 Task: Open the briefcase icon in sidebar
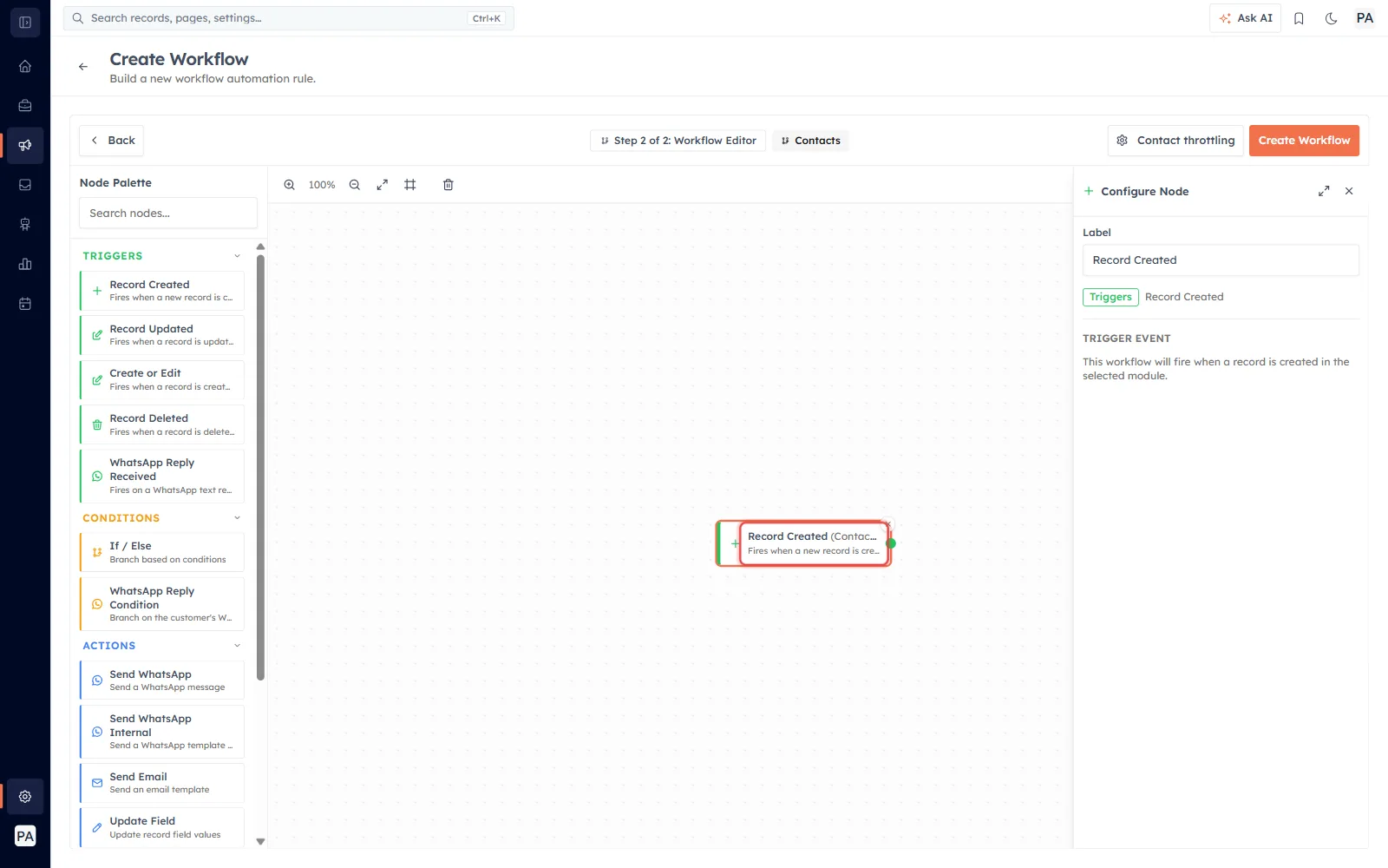click(25, 106)
